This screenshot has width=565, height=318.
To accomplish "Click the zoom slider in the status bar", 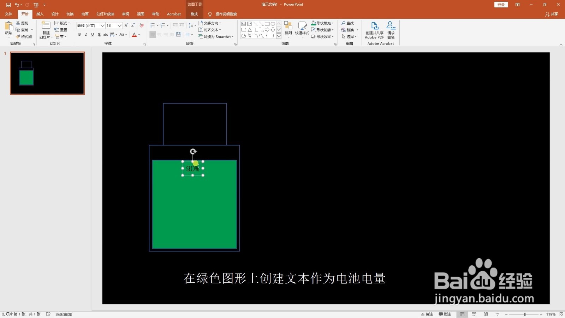I will [x=524, y=314].
